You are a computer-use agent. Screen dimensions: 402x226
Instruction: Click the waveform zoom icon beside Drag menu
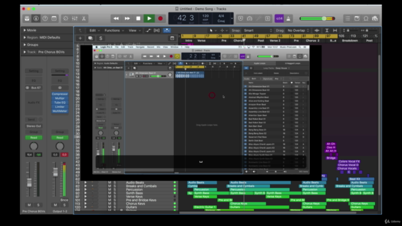point(317,30)
